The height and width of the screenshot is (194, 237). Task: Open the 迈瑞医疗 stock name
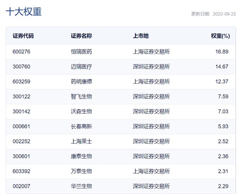(x=81, y=66)
